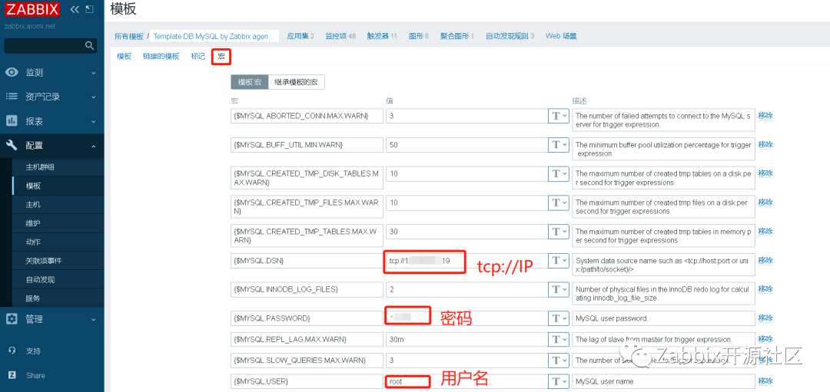Open type dropdown for CREATED_TMP_DISK_TABLES macro

(559, 174)
